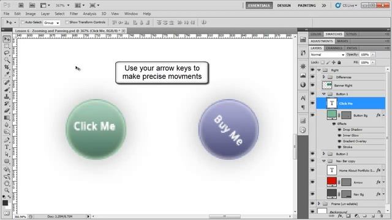Open the Info panel icon
The image size is (392, 220).
click(303, 85)
